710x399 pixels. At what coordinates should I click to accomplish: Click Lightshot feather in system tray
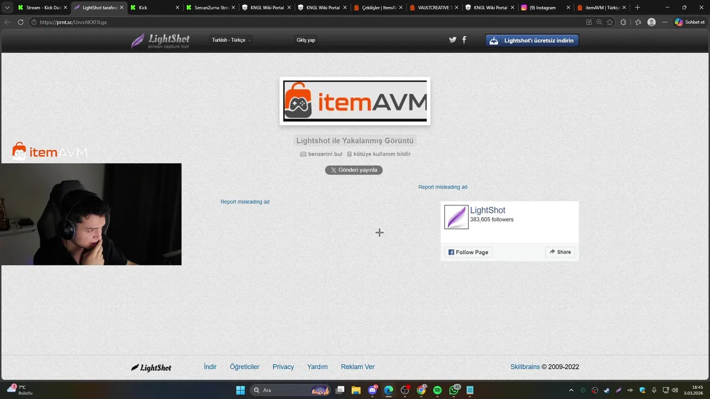coord(619,390)
